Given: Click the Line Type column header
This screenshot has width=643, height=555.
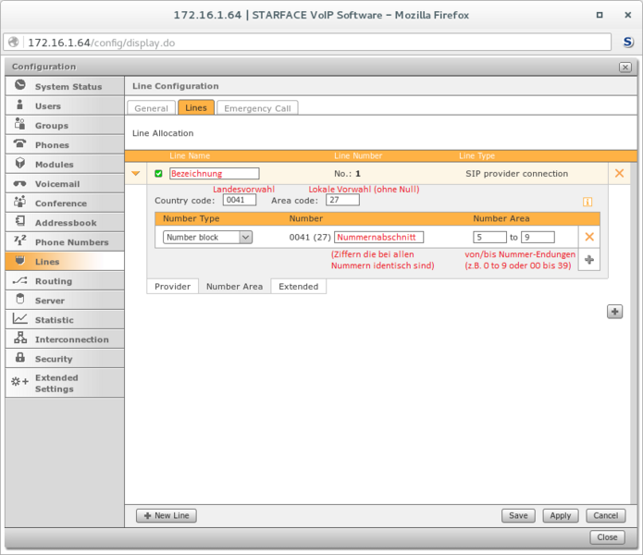Looking at the screenshot, I should coord(476,155).
